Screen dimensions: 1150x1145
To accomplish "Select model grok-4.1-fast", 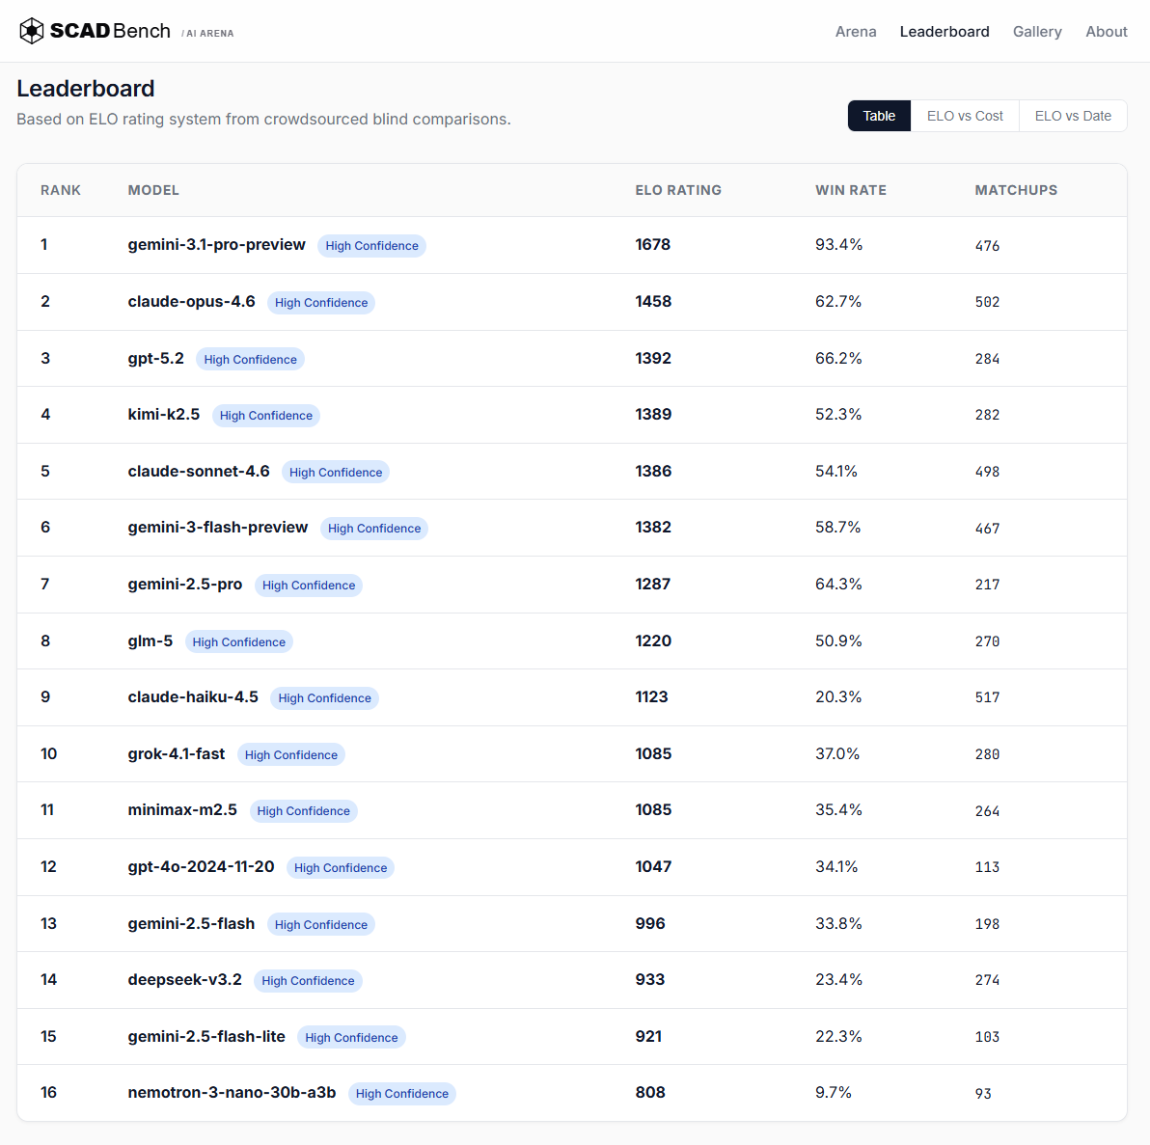I will pyautogui.click(x=176, y=754).
